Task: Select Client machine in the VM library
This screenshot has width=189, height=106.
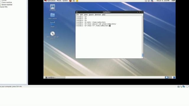Action: coord(7,2)
